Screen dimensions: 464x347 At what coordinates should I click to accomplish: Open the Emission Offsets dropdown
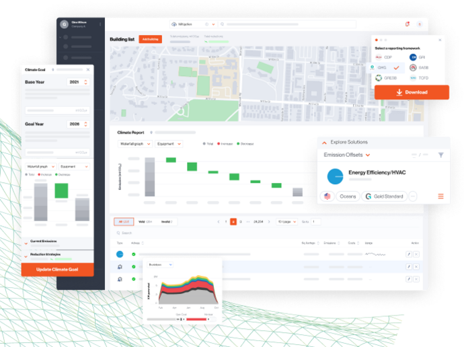(x=347, y=155)
